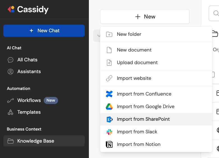Select Import from Notion
The width and height of the screenshot is (219, 158).
click(x=156, y=144)
